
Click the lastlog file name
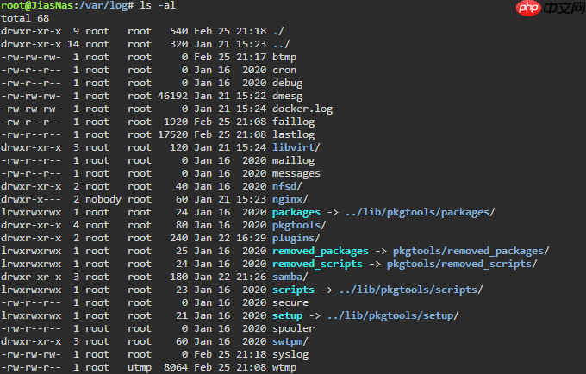293,134
